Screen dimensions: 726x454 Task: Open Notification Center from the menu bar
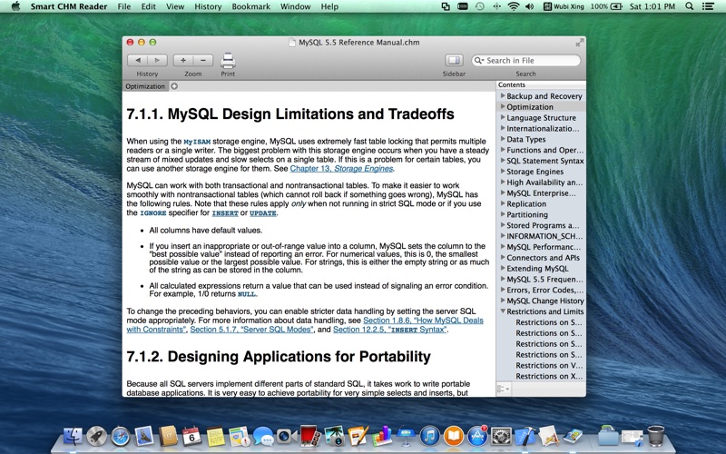coord(708,6)
